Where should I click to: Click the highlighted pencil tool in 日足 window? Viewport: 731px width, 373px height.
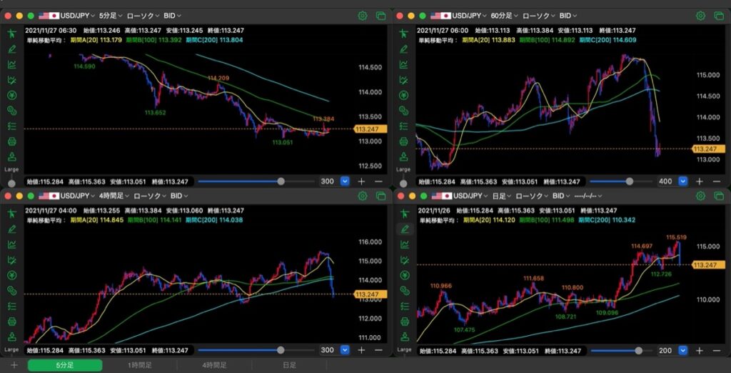coord(405,229)
